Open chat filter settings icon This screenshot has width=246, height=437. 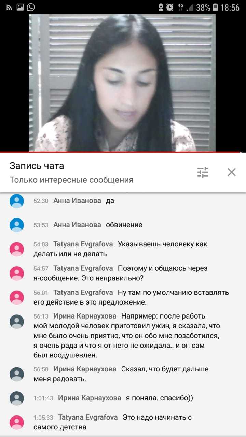click(x=203, y=172)
